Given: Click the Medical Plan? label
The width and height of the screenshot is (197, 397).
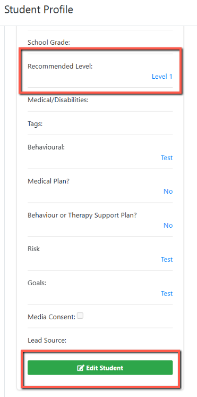Looking at the screenshot, I should pos(48,181).
